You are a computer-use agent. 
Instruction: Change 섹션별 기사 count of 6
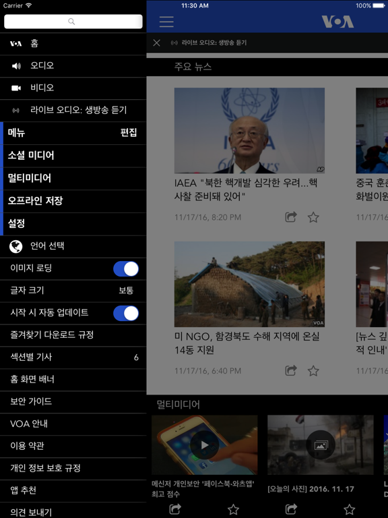tap(73, 357)
